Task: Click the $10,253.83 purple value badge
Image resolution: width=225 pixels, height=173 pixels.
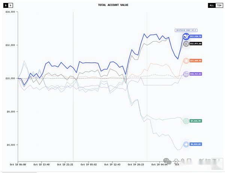Action: (x=196, y=74)
